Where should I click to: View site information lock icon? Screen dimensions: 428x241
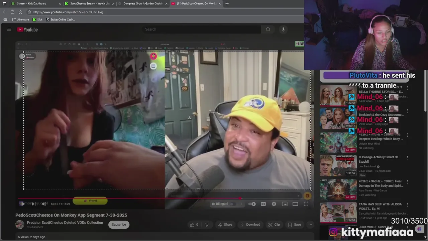pos(29,12)
